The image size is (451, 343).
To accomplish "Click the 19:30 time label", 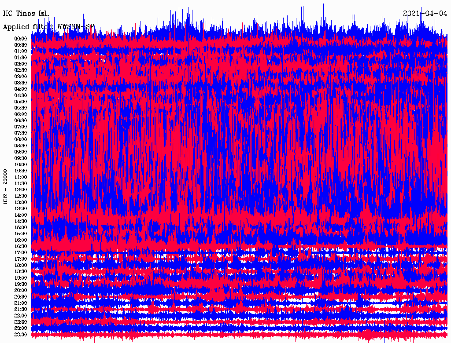I will [21, 285].
